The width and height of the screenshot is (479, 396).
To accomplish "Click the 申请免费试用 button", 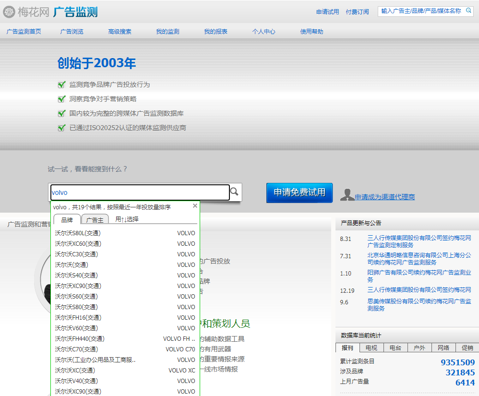I will (299, 192).
